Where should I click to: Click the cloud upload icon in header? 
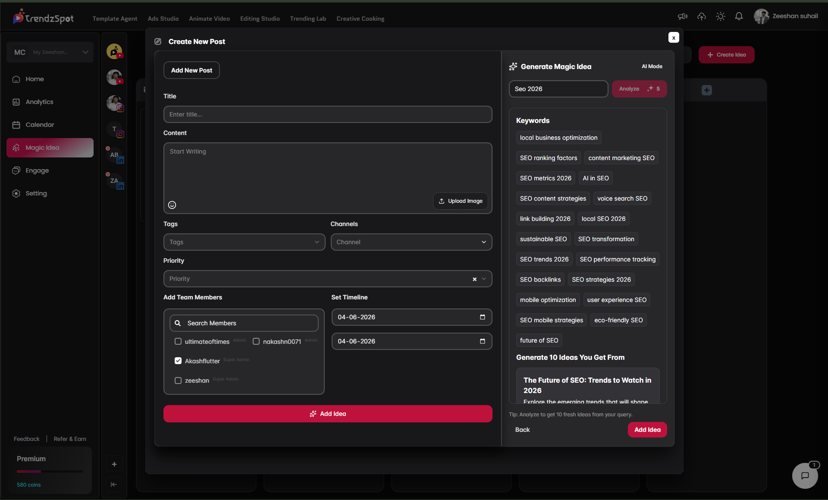(702, 16)
